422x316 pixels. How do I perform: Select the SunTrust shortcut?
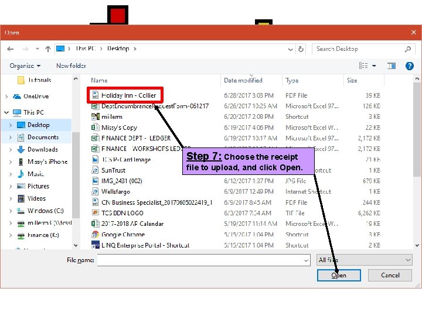pos(113,170)
